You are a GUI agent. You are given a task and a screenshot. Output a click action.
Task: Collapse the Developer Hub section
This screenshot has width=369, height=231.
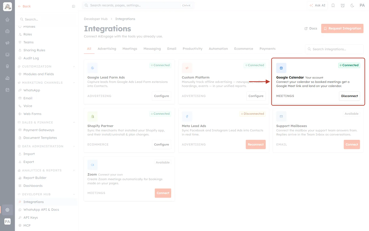(74, 194)
